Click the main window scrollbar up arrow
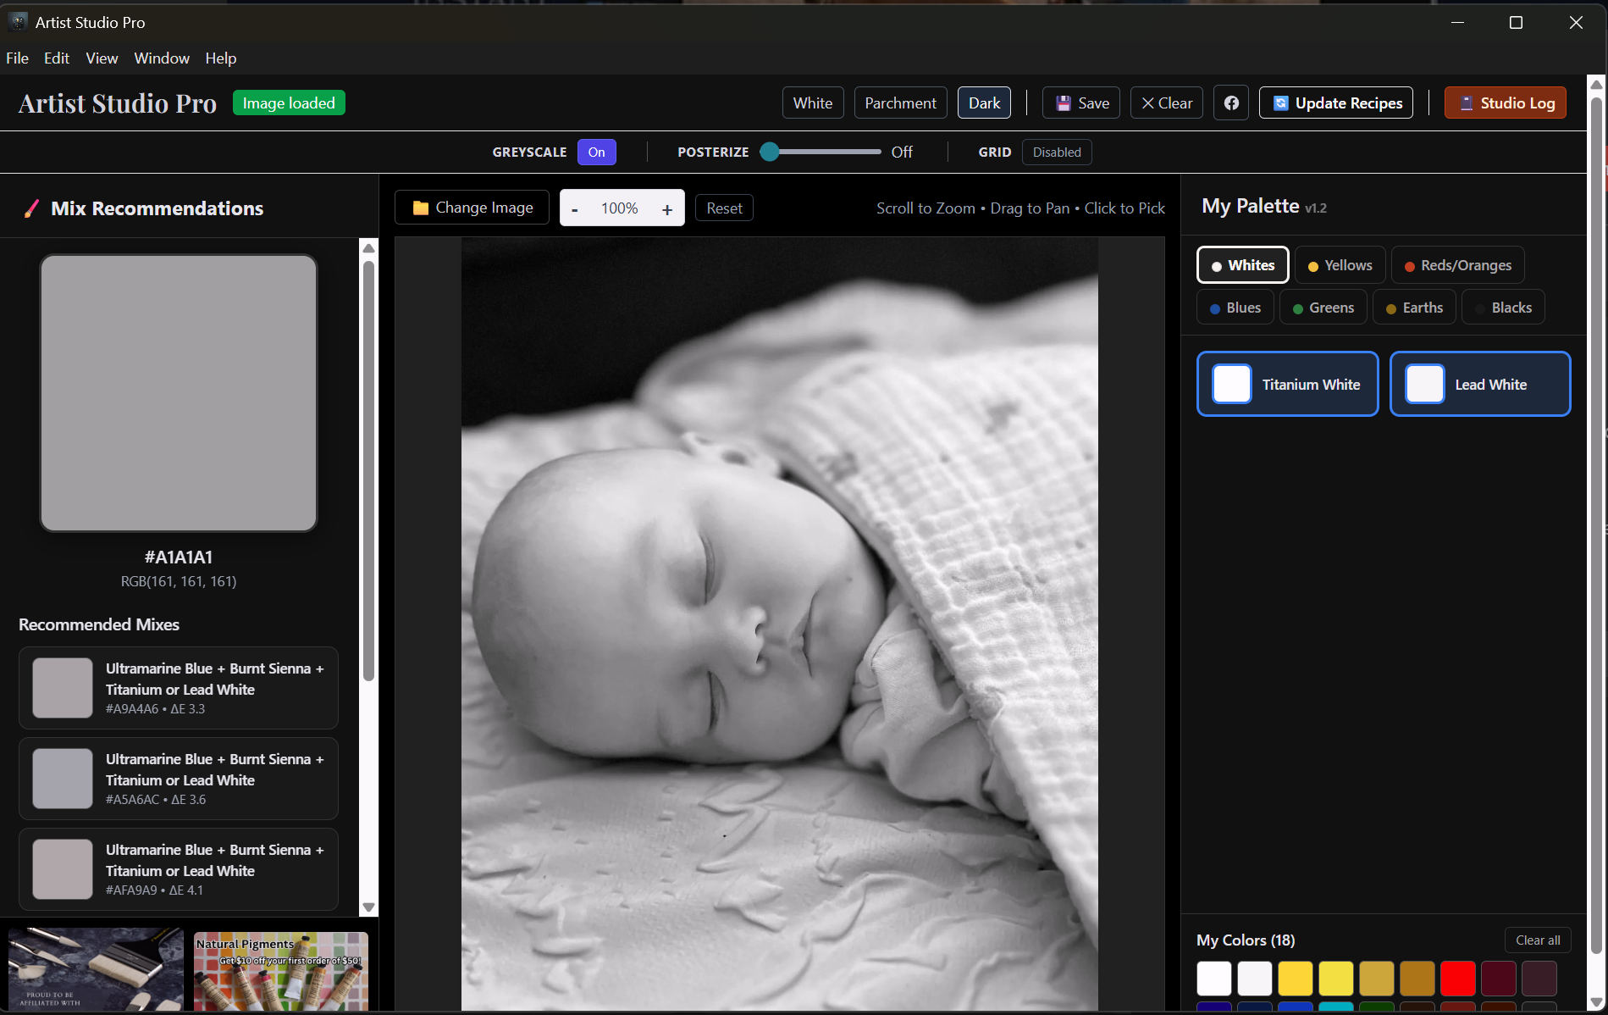1608x1015 pixels. [1596, 84]
